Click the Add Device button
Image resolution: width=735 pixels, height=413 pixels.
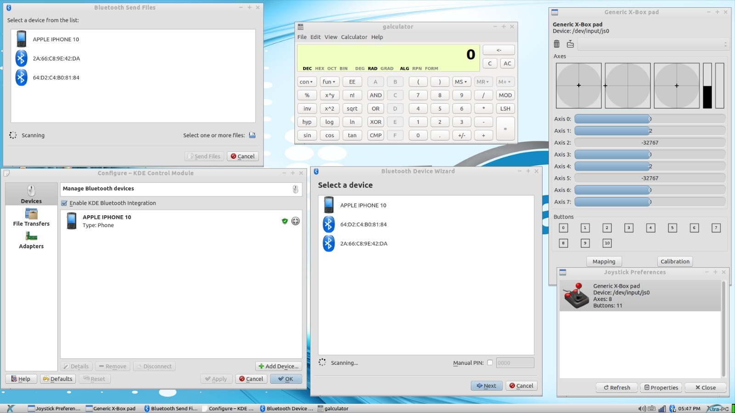pos(279,366)
